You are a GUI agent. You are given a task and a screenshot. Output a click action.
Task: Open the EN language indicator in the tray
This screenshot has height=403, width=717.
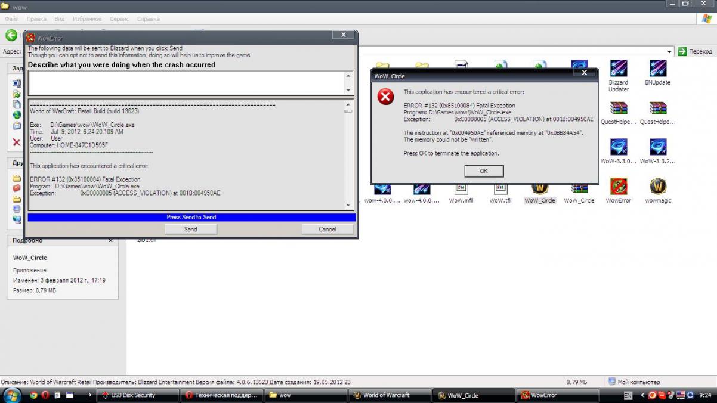point(628,395)
